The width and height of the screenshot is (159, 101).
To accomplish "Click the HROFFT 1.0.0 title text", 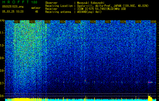I will pyautogui.click(x=20, y=2).
